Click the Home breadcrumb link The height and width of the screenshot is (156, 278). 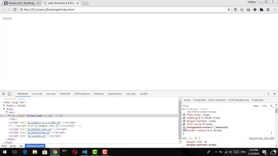pyautogui.click(x=7, y=18)
